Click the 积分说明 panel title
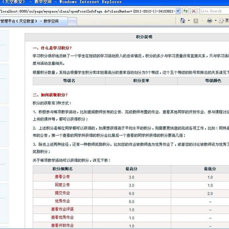229x229 pixels. click(144, 37)
